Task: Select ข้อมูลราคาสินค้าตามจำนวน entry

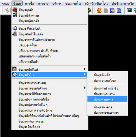Action: [50, 40]
